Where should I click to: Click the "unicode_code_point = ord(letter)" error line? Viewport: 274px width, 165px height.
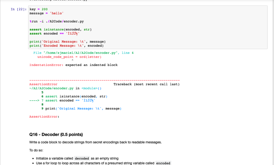click(x=69, y=57)
